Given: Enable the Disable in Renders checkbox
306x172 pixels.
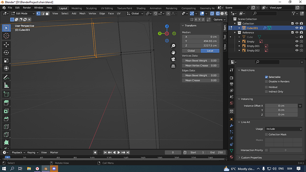Looking at the screenshot, I should (x=267, y=81).
